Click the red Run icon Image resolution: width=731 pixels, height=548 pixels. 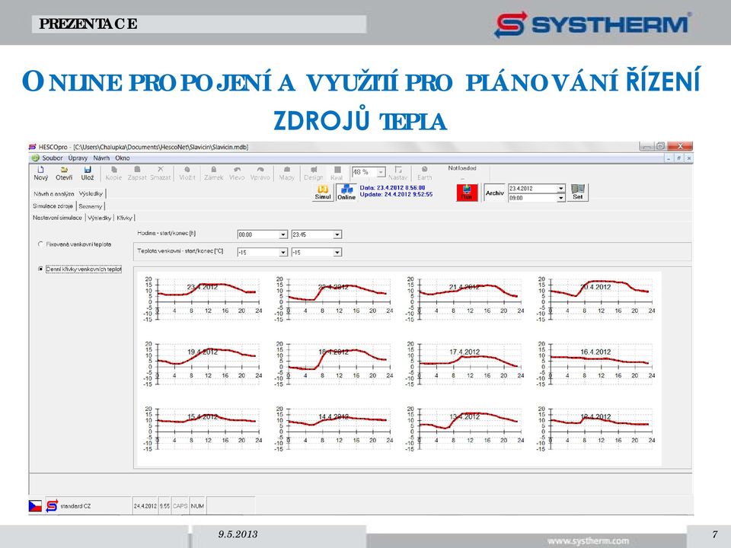467,193
